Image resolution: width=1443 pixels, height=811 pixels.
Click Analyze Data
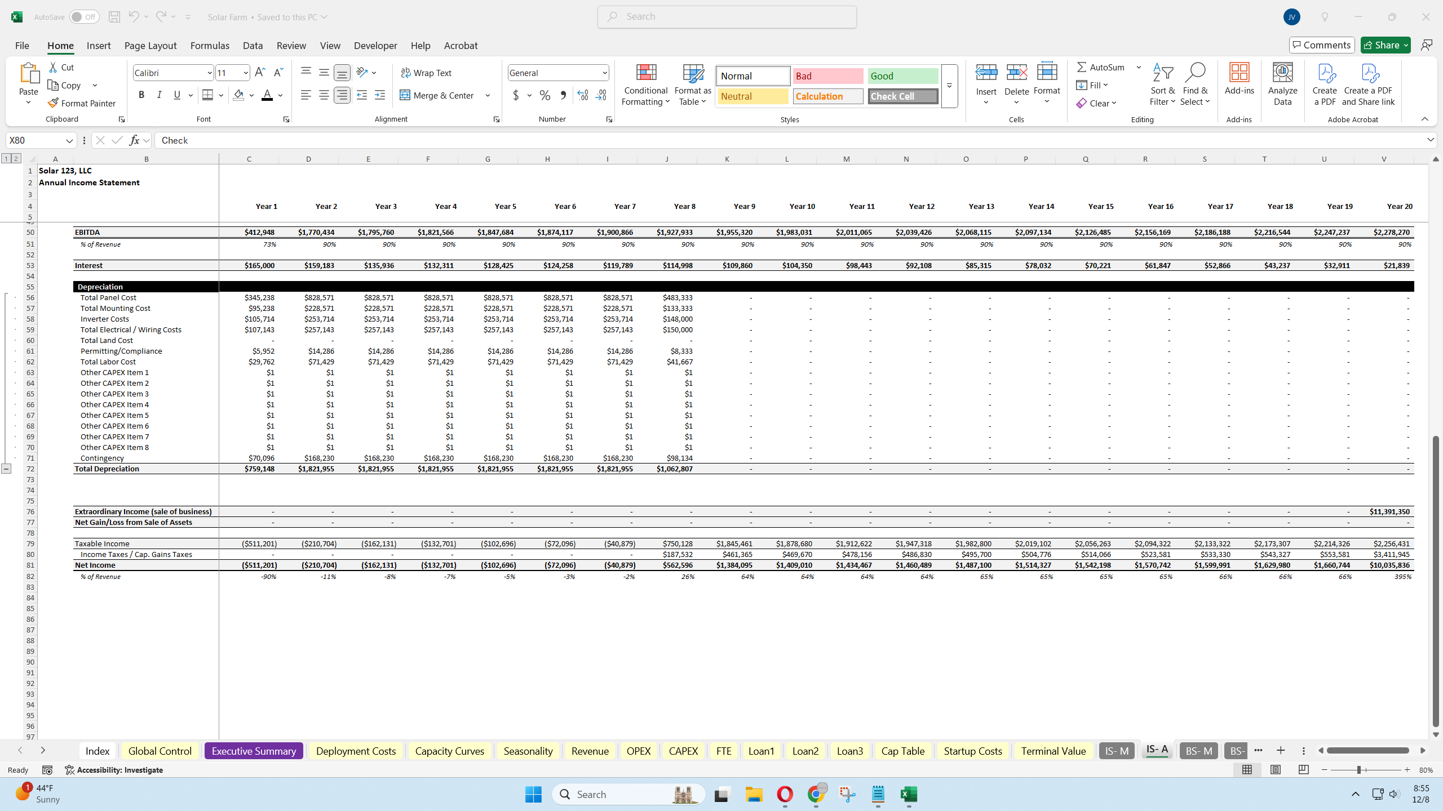click(1282, 84)
